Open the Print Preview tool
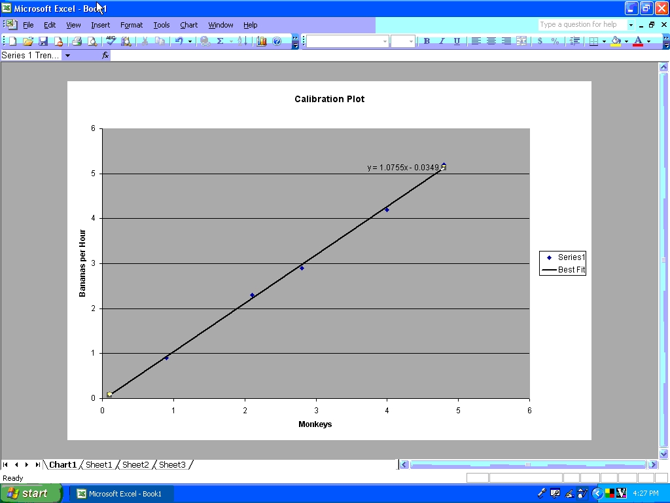670x503 pixels. tap(92, 41)
